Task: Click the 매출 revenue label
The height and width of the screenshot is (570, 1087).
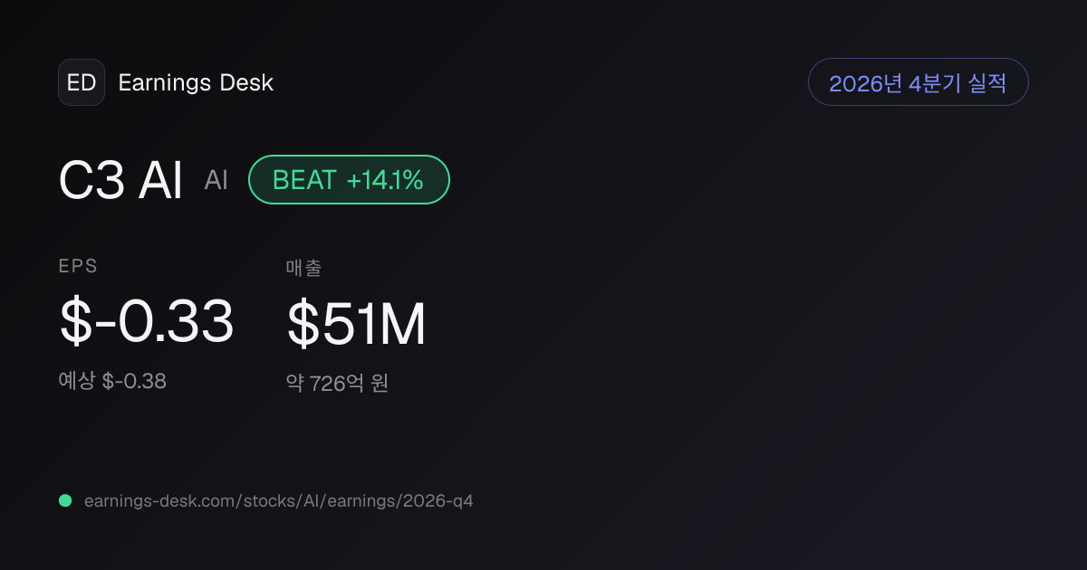Action: (304, 267)
